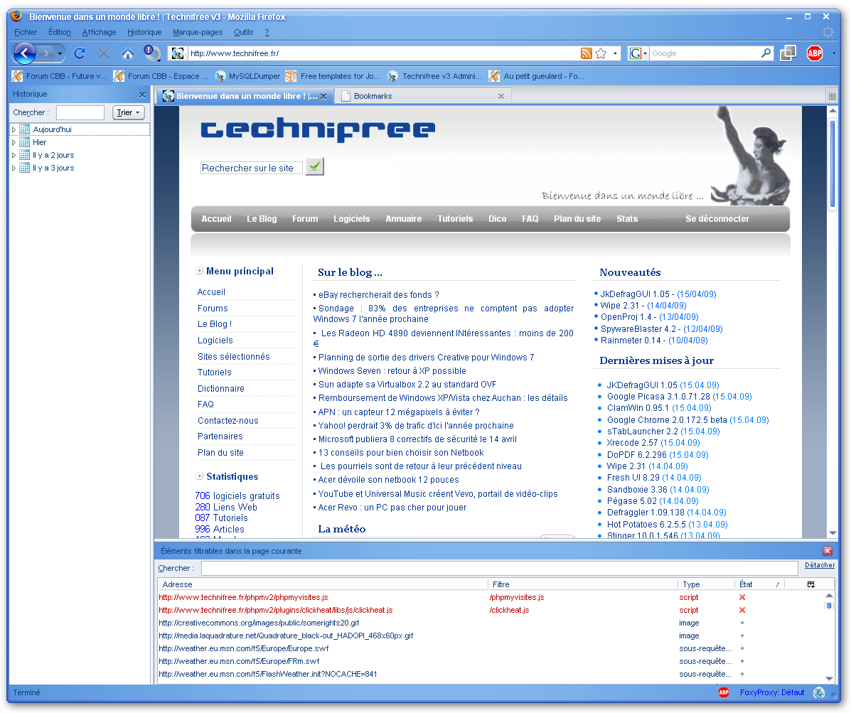Image resolution: width=851 pixels, height=713 pixels.
Task: Click the RSS feed icon in address bar
Action: pos(586,53)
